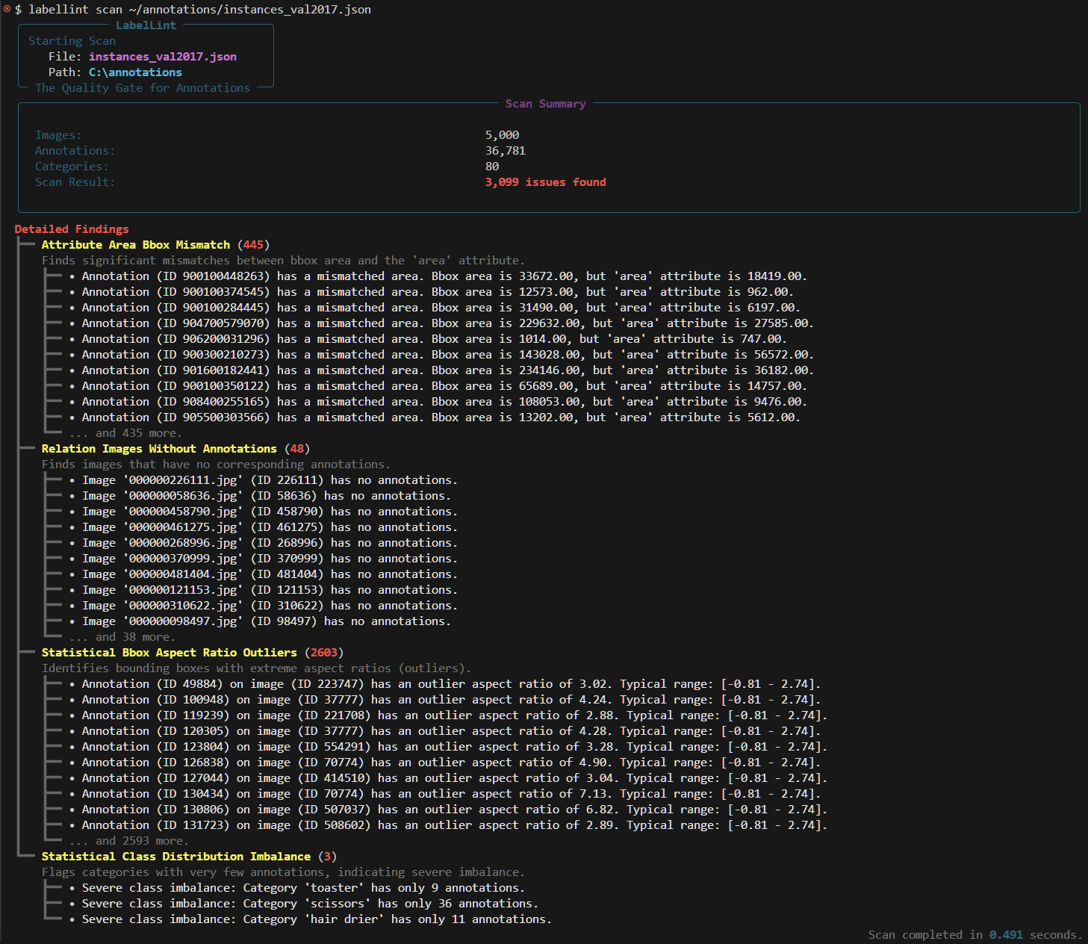Click the 'hair drier' class imbalance entry

pos(316,919)
